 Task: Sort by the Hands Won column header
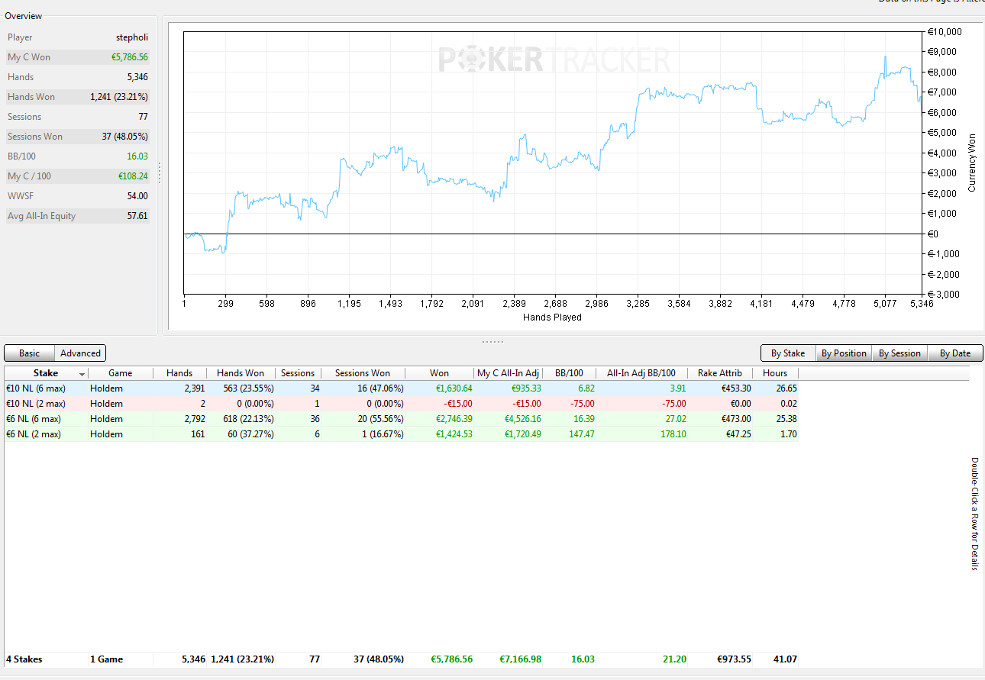click(241, 373)
